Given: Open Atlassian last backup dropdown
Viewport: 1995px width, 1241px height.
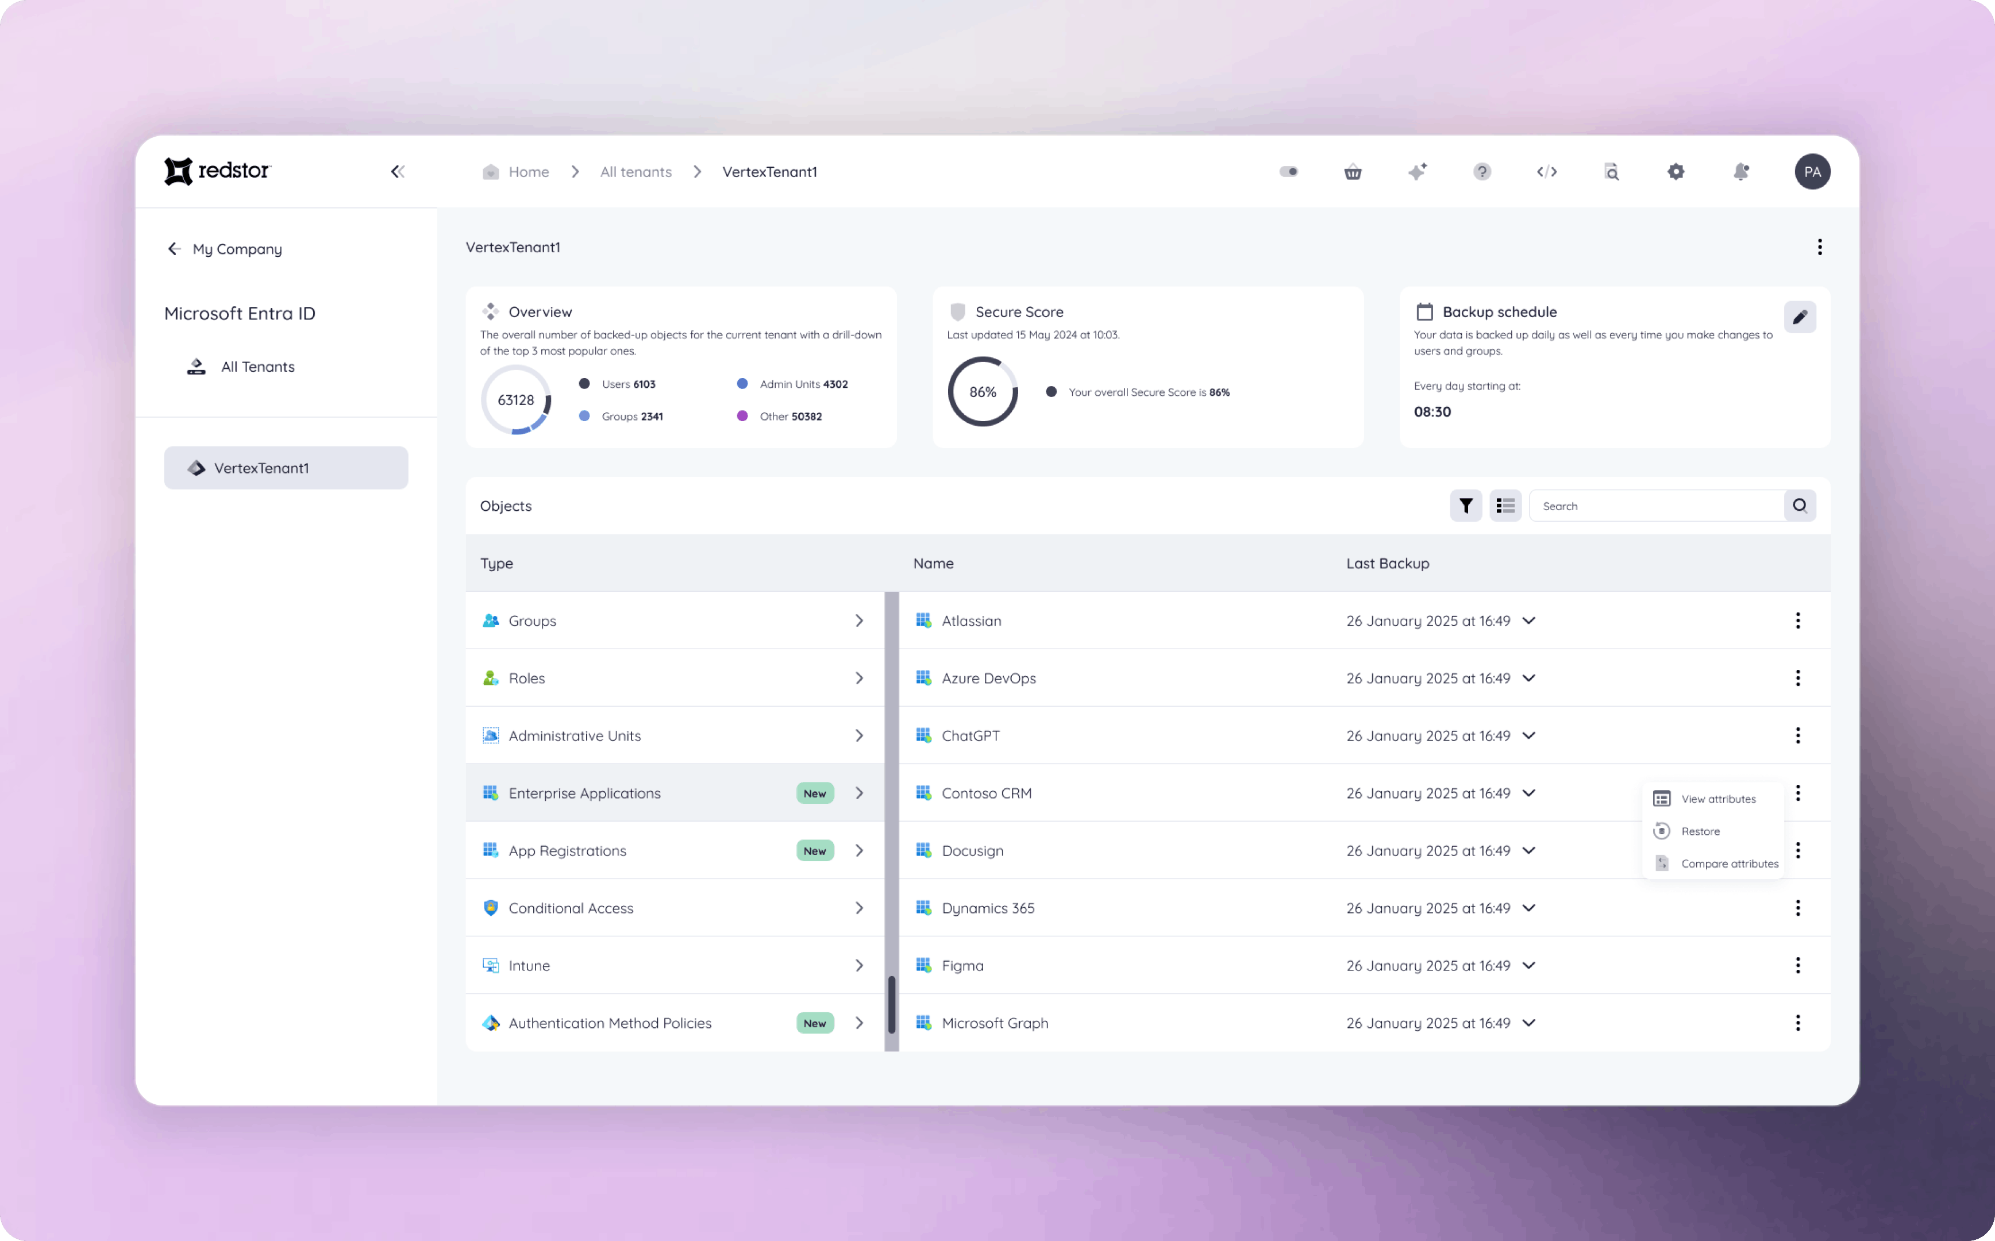Looking at the screenshot, I should 1529,620.
